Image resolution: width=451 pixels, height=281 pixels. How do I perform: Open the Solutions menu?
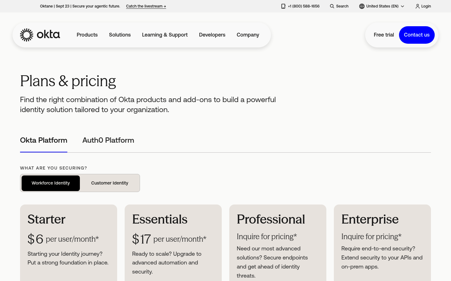tap(120, 35)
